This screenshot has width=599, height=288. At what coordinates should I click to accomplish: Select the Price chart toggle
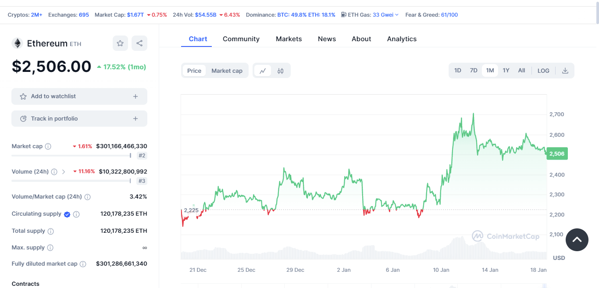pyautogui.click(x=194, y=71)
